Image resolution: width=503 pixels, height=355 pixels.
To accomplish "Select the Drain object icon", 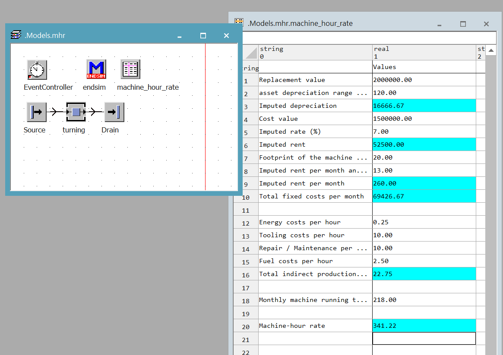I will click(x=114, y=112).
